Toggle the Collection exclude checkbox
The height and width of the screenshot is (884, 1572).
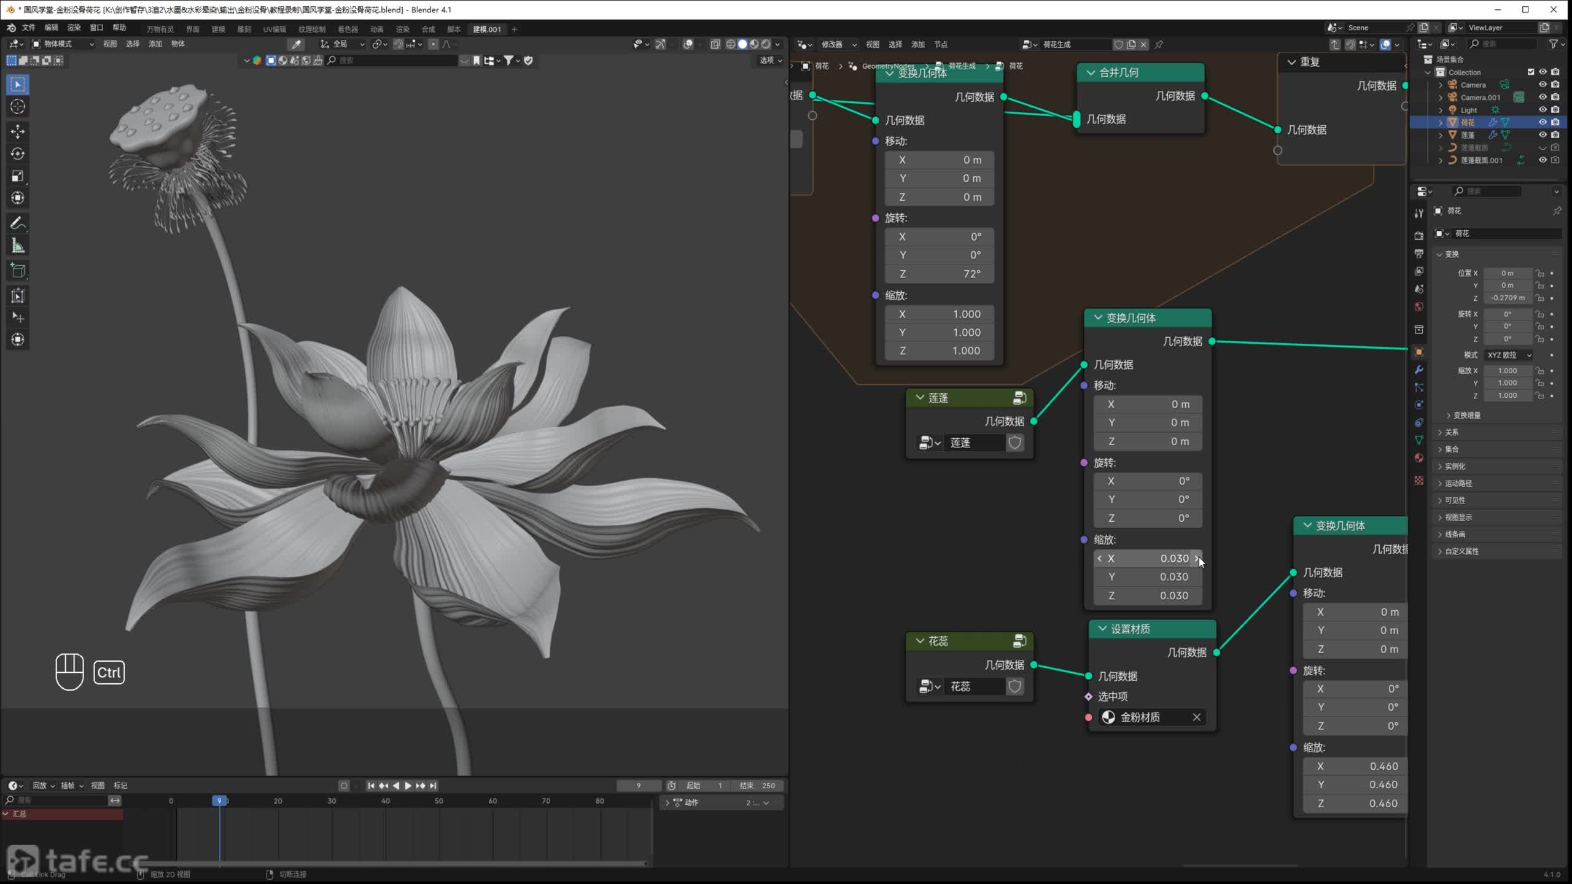pos(1530,72)
